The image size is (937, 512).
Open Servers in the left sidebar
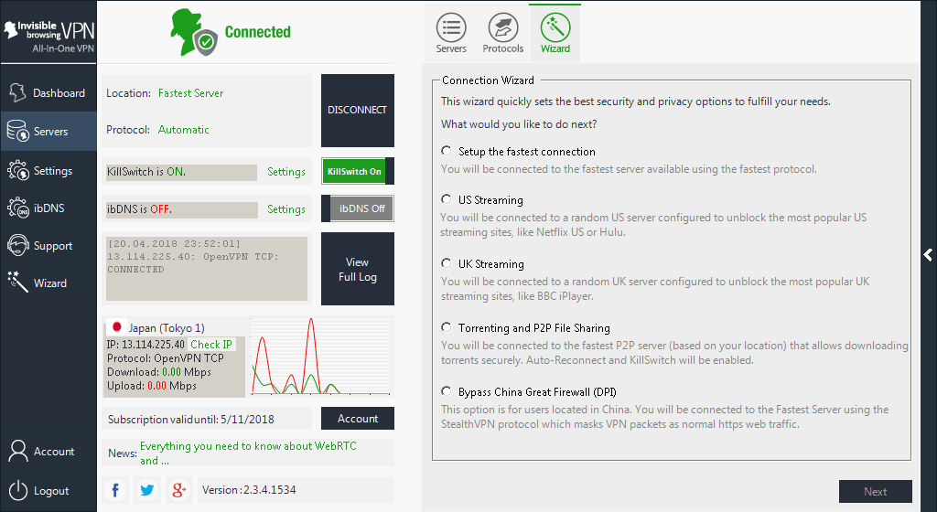48,132
